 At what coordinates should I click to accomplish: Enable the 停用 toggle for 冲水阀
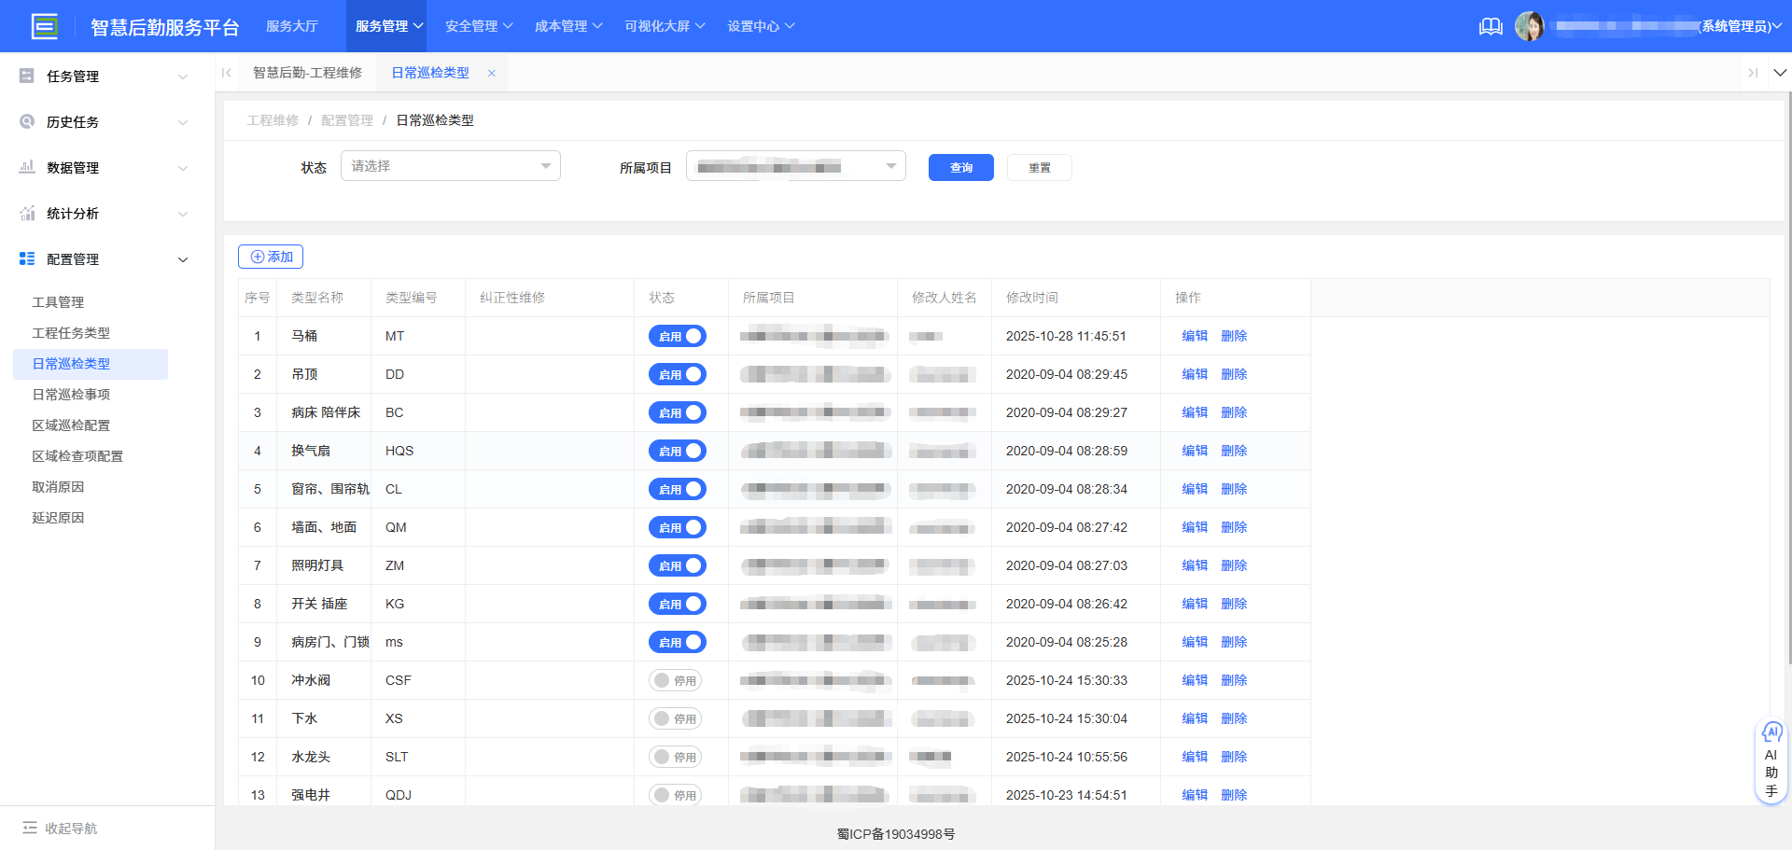[677, 680]
